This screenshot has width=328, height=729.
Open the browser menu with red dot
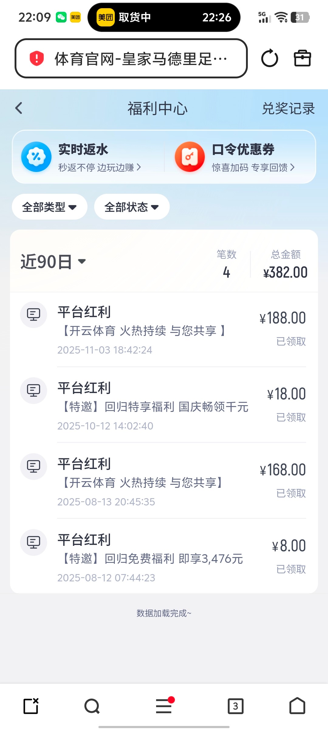pyautogui.click(x=164, y=706)
